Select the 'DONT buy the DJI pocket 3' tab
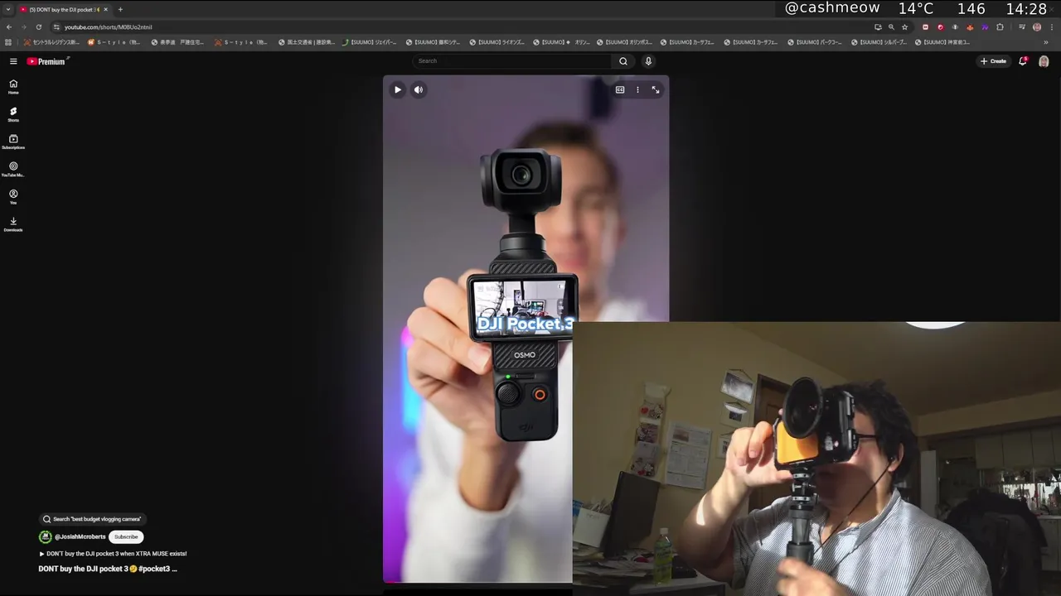 pyautogui.click(x=65, y=9)
